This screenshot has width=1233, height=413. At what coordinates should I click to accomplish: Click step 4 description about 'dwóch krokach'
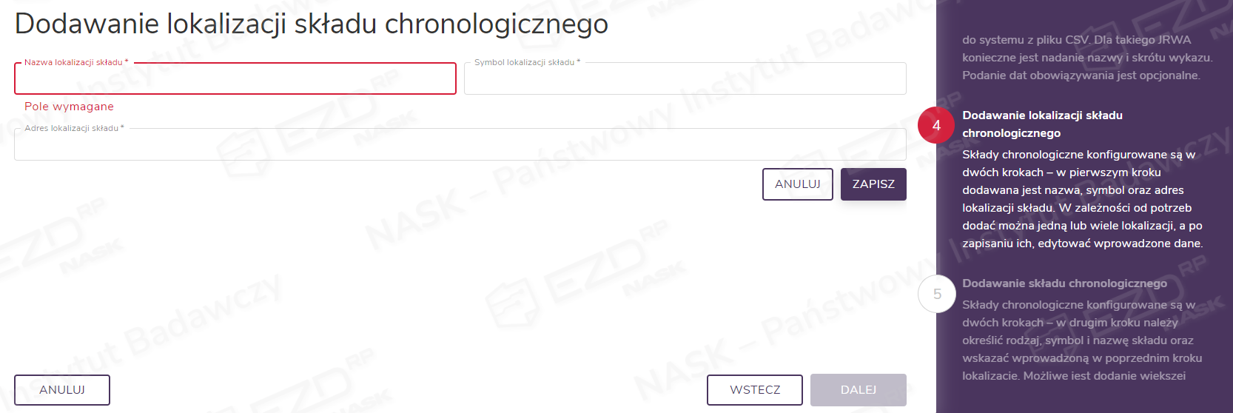(x=1081, y=199)
